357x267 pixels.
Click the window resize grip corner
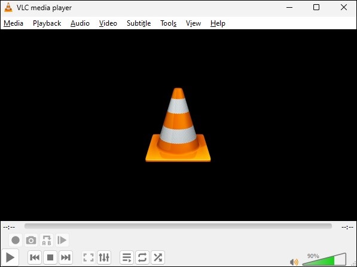tap(354, 264)
